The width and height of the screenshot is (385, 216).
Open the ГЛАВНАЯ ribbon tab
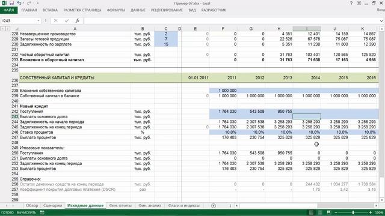(x=29, y=10)
